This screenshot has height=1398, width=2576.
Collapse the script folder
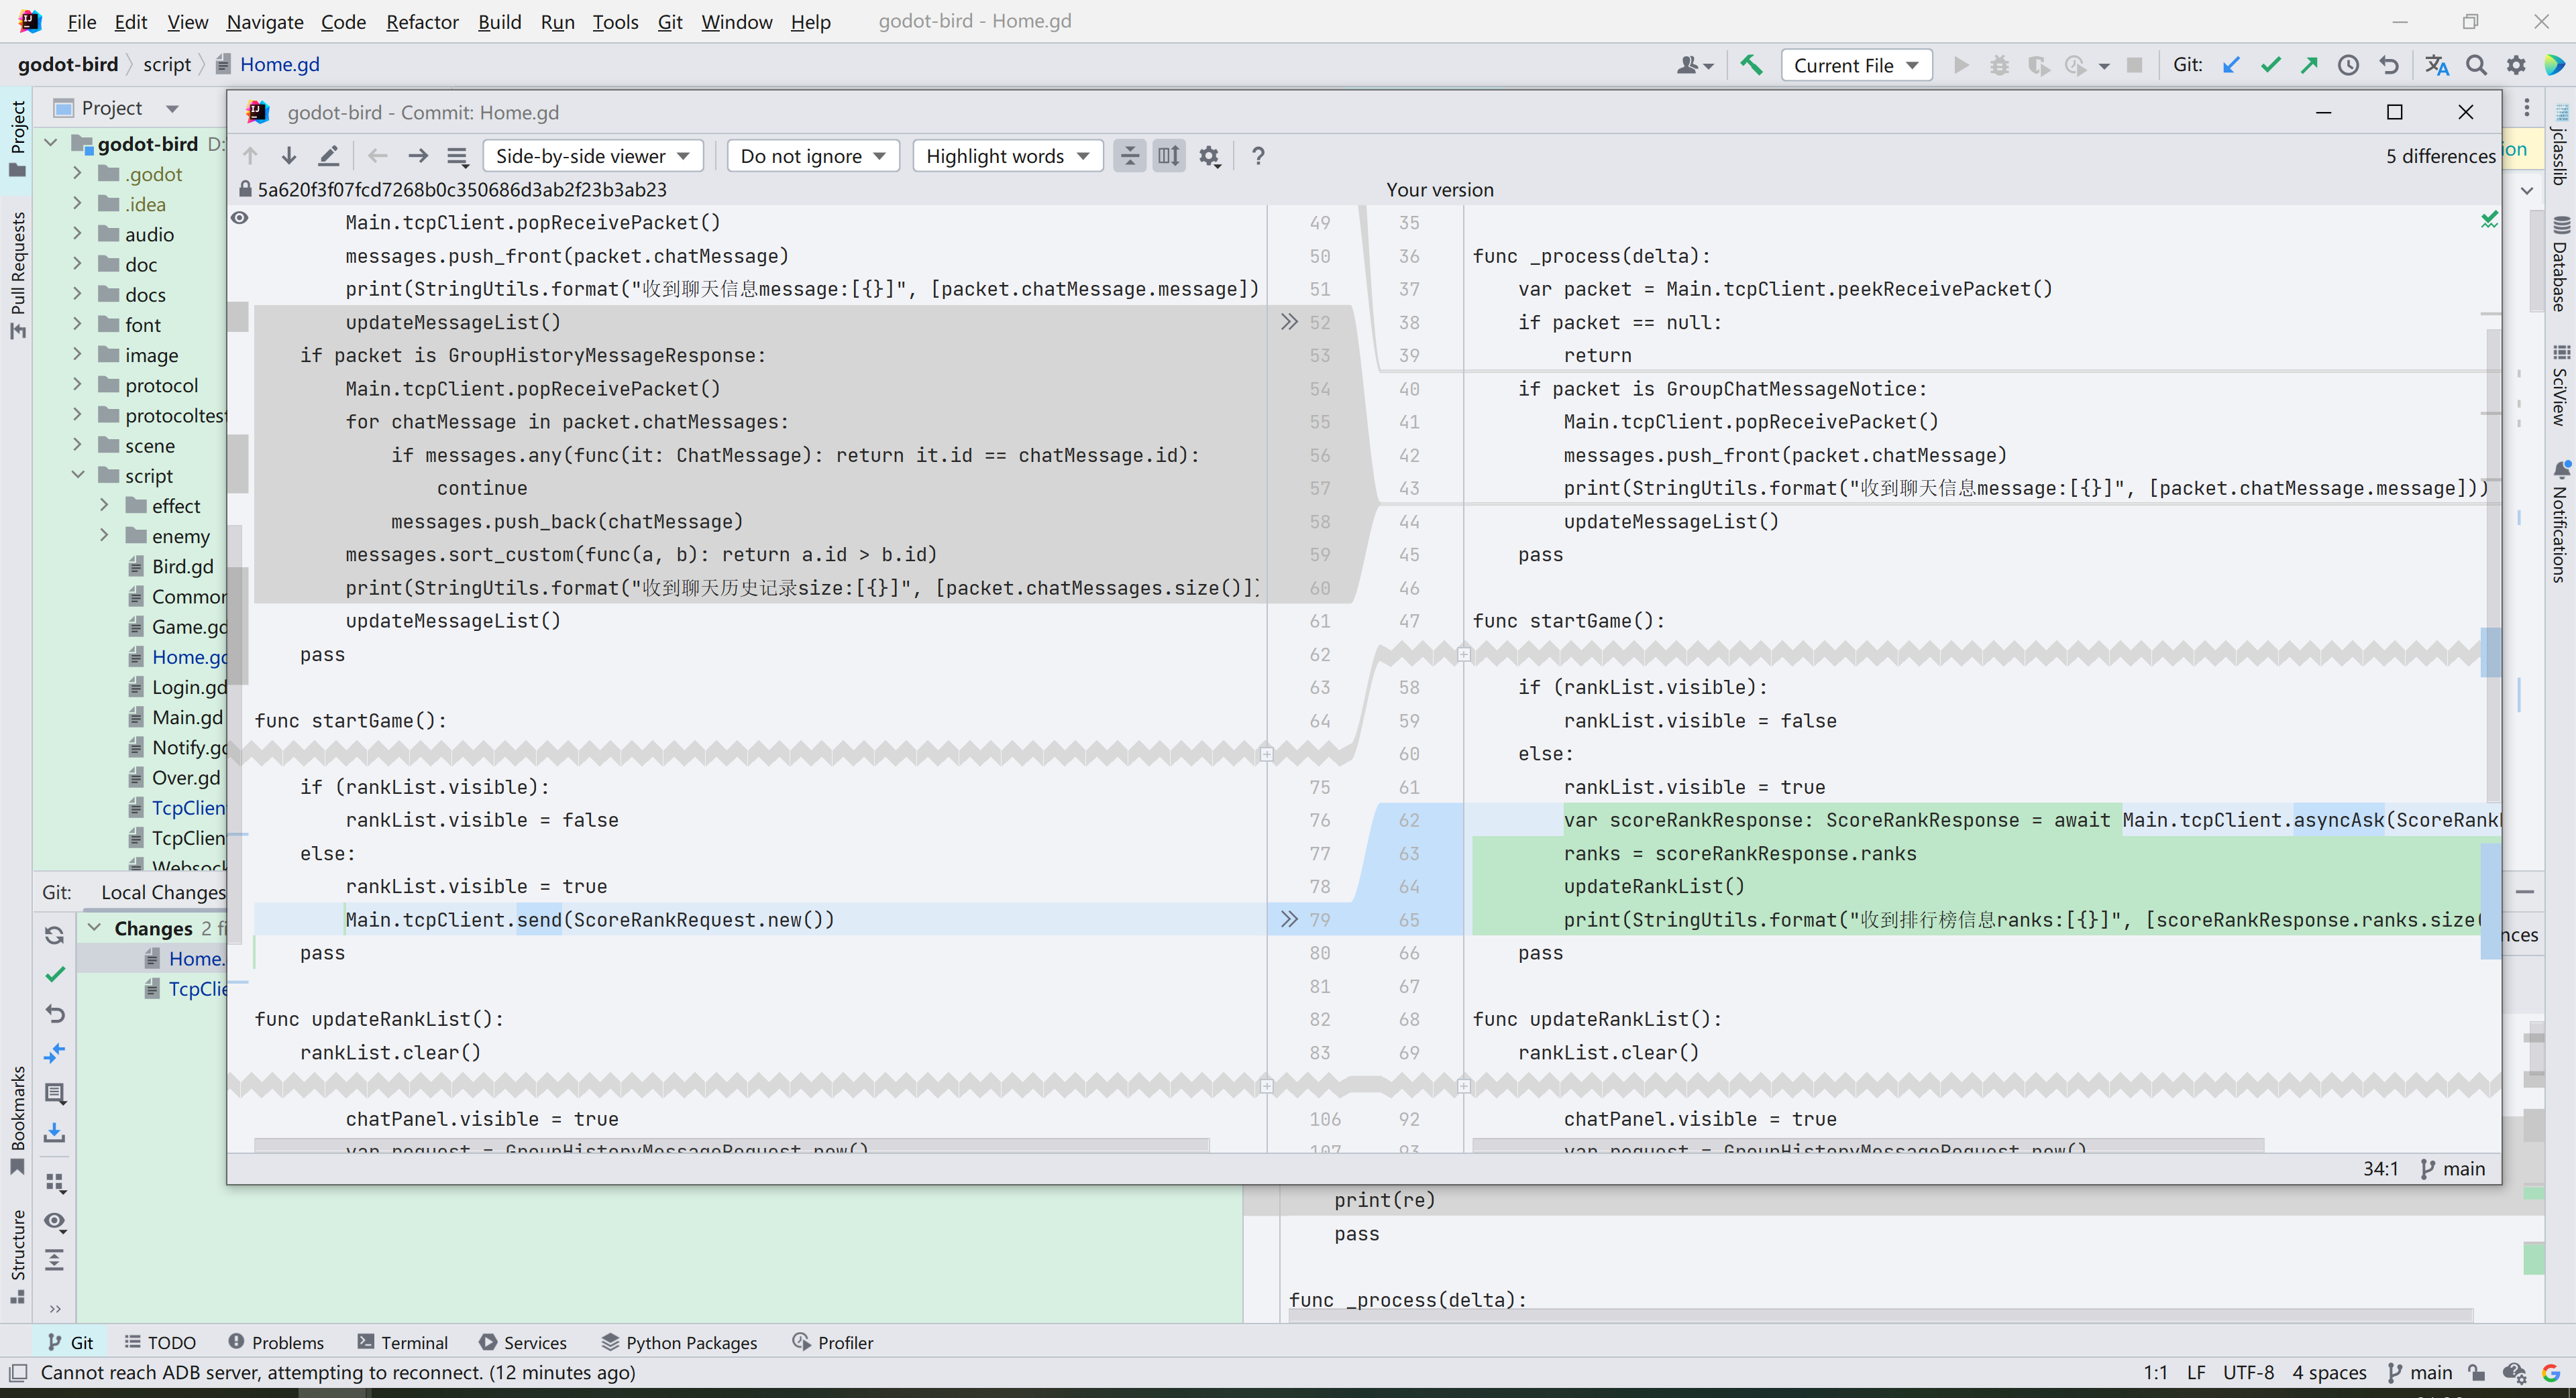tap(78, 475)
